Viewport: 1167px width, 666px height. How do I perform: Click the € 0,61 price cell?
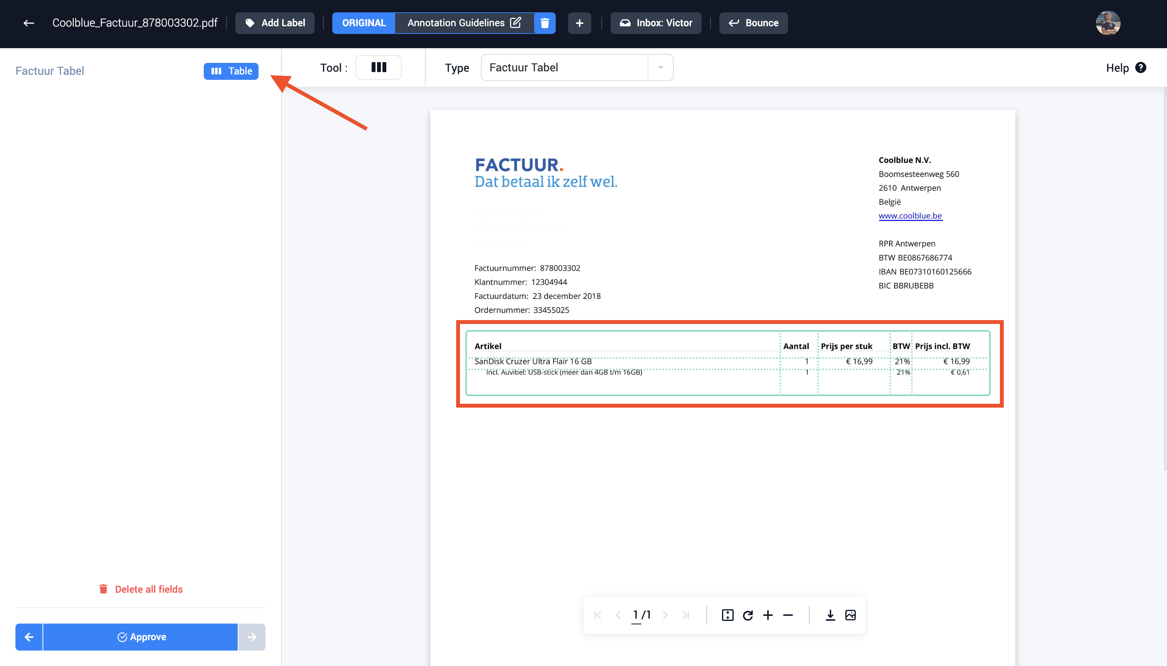960,373
